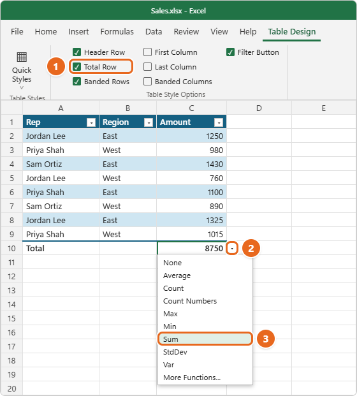Select the Total label cell
The height and width of the screenshot is (396, 357).
click(61, 249)
